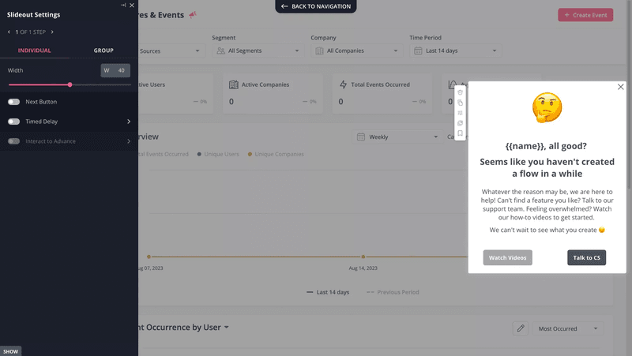Toggle the Previous Period legend entry
This screenshot has width=632, height=356.
coord(393,292)
